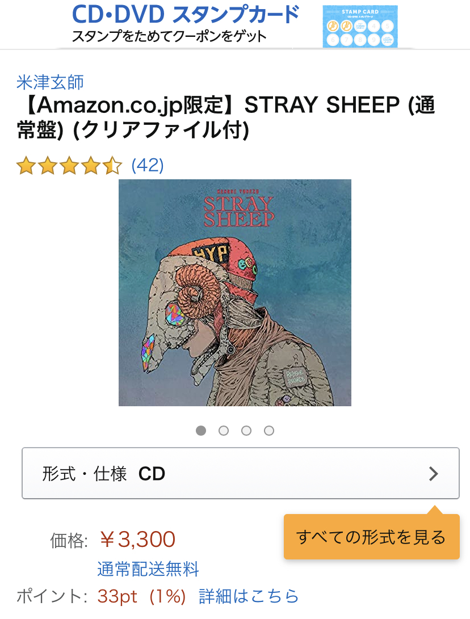Open artist link 米津玄師

(50, 82)
